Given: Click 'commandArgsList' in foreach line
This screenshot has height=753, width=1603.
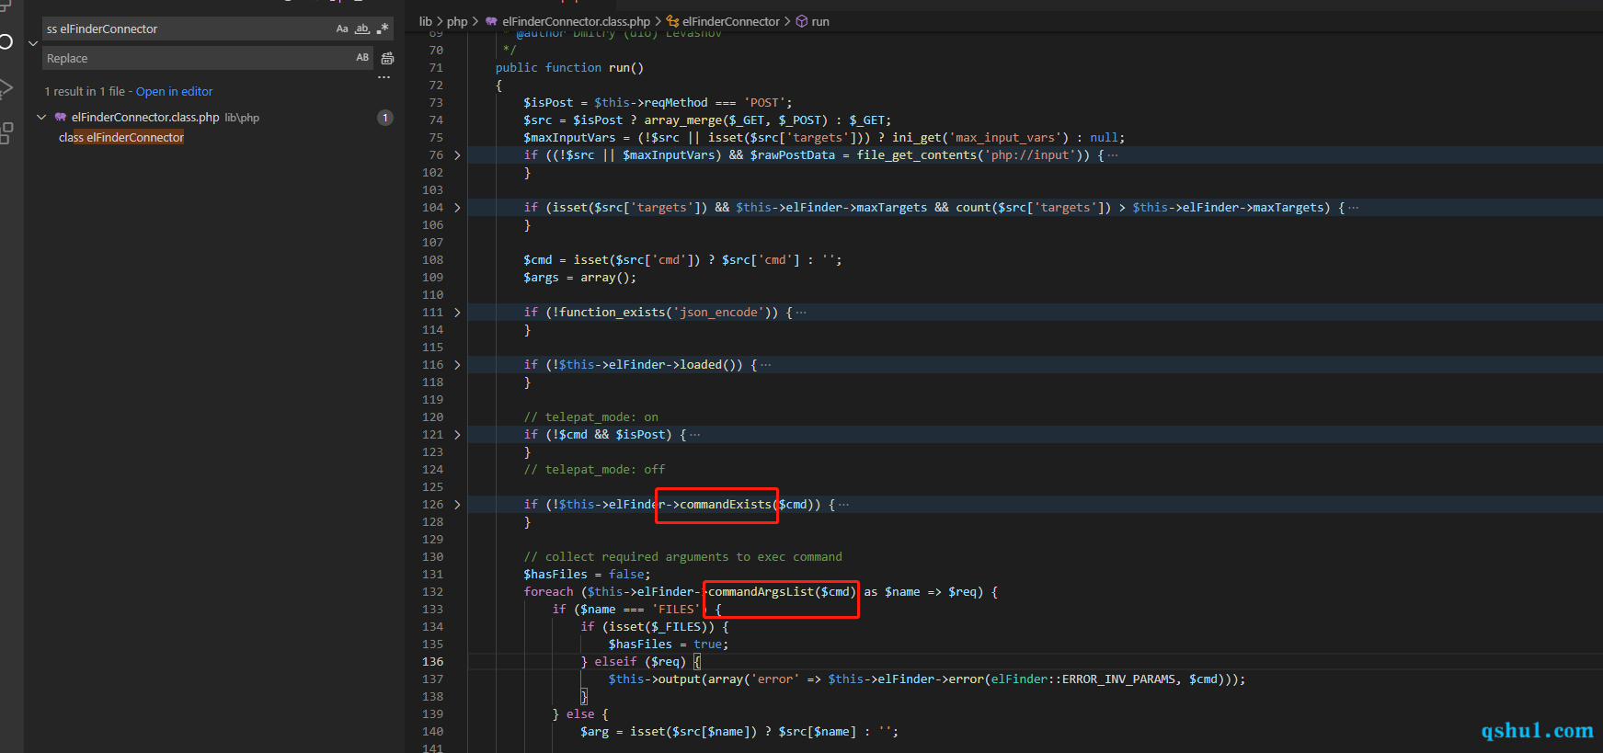Looking at the screenshot, I should [x=761, y=592].
